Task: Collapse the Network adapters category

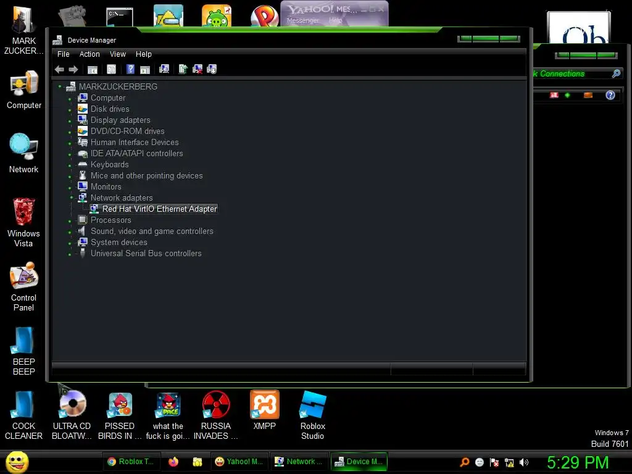Action: 72,197
